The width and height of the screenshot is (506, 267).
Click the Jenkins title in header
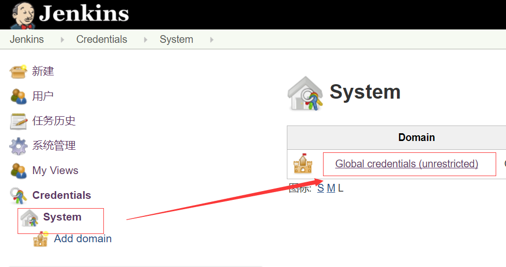pyautogui.click(x=84, y=13)
